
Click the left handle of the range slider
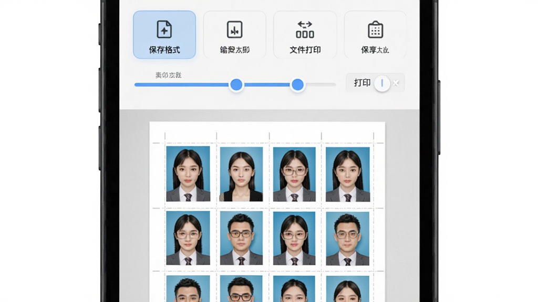[236, 84]
